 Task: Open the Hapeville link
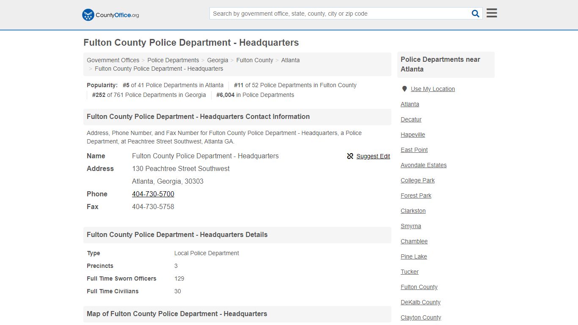(413, 135)
